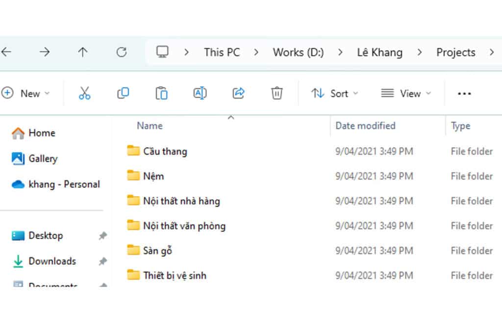
Task: Select the Thiết bị vệ sinh folder
Action: pyautogui.click(x=175, y=276)
